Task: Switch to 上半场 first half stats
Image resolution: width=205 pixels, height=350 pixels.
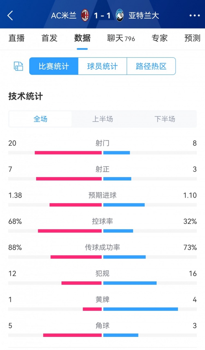Action: point(102,119)
